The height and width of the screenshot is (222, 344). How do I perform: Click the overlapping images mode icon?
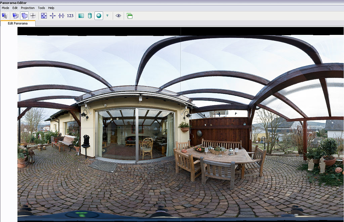tap(15, 15)
